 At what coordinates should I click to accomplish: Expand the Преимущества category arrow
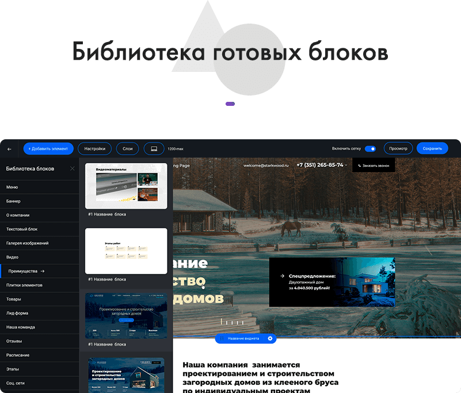pyautogui.click(x=43, y=271)
